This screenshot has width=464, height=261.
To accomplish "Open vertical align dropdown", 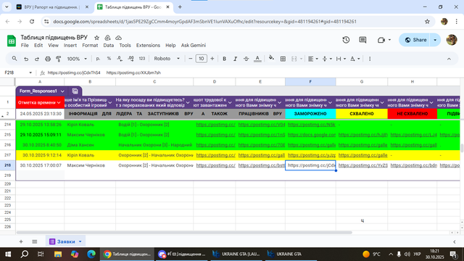I will [x=327, y=59].
